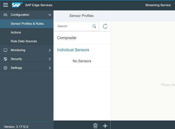Click the Sensor Profiles panel header
175x129 pixels.
(x=81, y=16)
